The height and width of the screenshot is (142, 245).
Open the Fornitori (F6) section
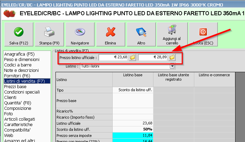[17, 76]
